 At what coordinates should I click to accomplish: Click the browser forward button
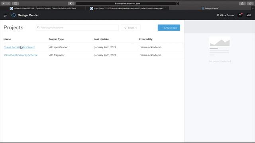click(x=8, y=4)
